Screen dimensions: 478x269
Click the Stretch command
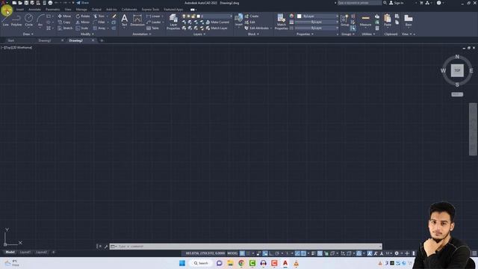[65, 28]
